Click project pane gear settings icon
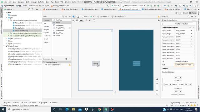 click(37, 9)
